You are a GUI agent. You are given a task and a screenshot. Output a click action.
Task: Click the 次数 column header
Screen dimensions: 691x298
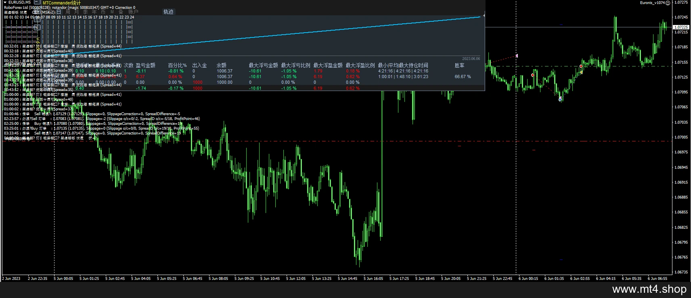[128, 65]
